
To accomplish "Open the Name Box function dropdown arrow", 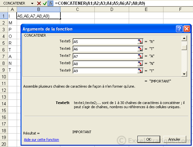I will tap(32, 4).
